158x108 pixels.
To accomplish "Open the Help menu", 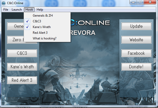I will 40,10.
